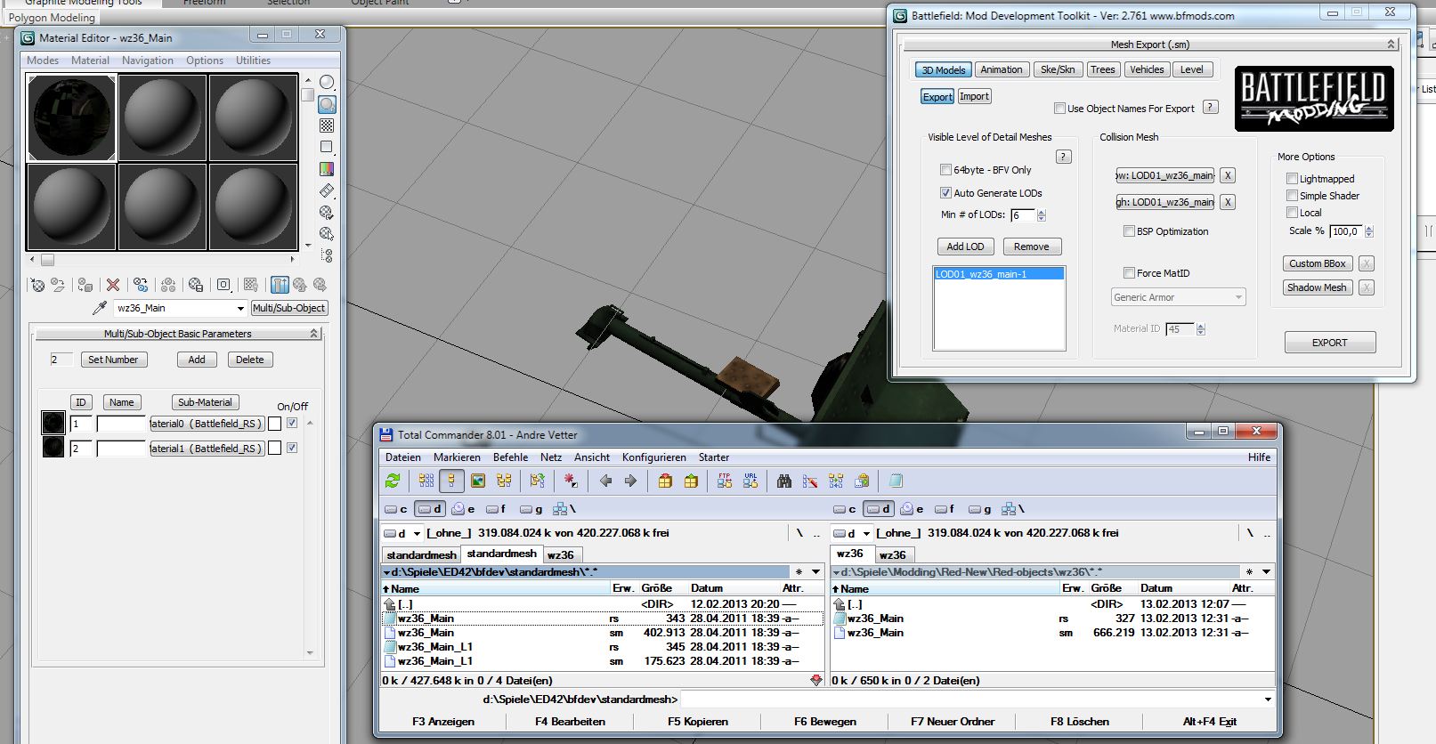Click the sample slots horizontal scrollbar thumb
This screenshot has height=744, width=1436.
tap(47, 260)
